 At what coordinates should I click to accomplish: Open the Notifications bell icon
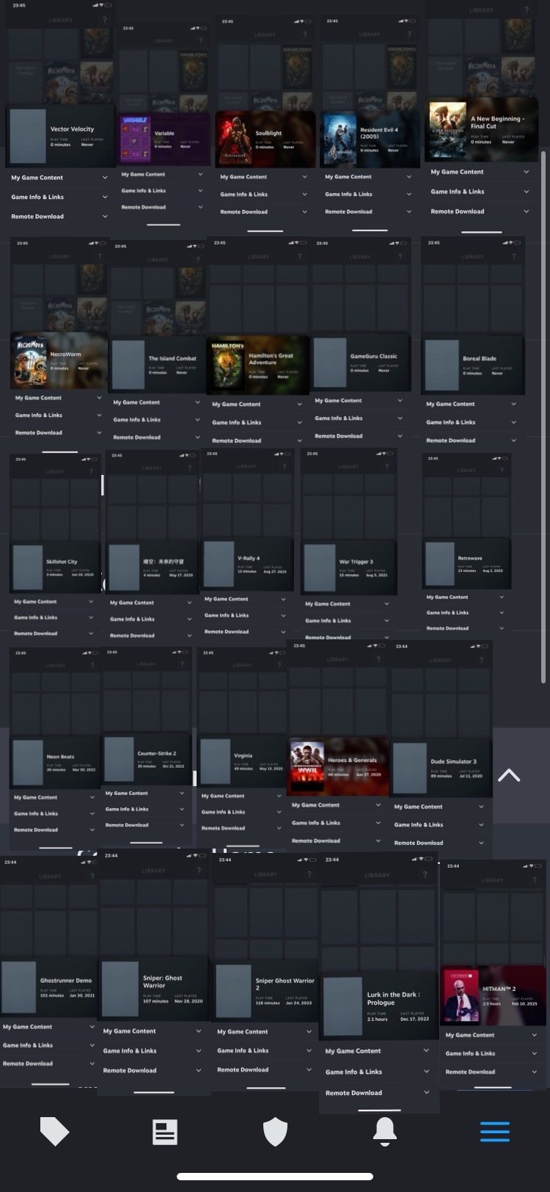(x=385, y=1131)
